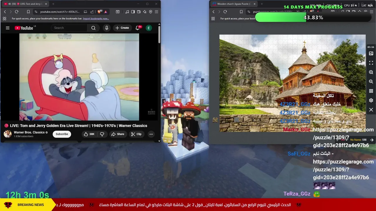The width and height of the screenshot is (376, 211).
Task: Open puzzle settings gear
Action: point(371,100)
